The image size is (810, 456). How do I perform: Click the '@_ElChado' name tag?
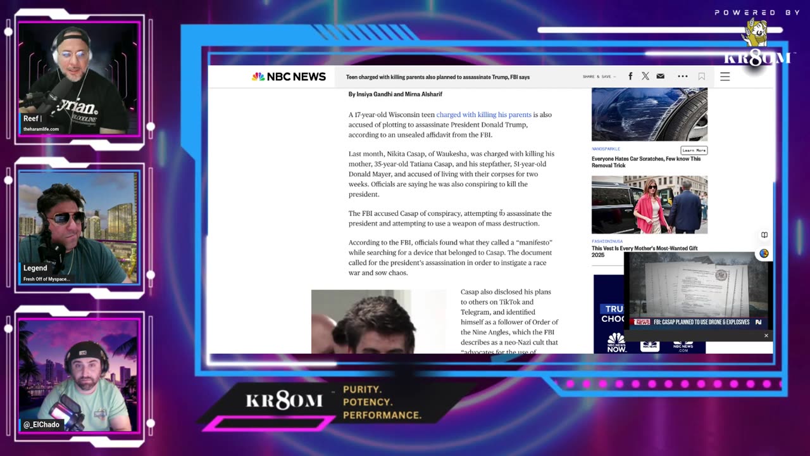tap(42, 424)
